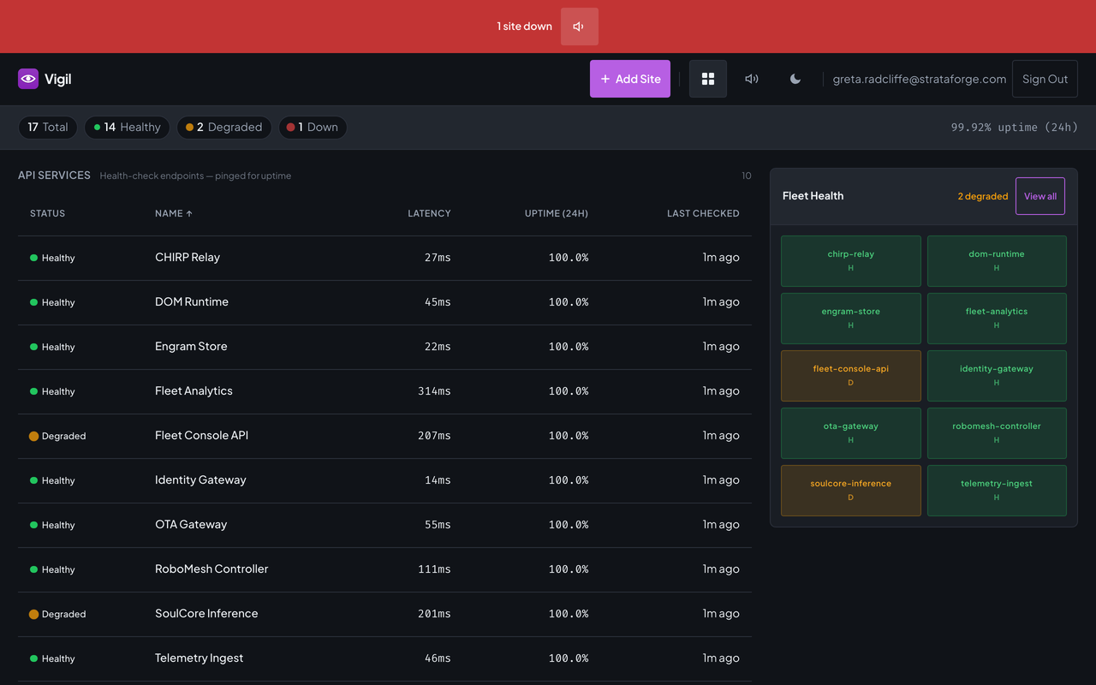Click the 99.92% uptime (24h) readout
The height and width of the screenshot is (685, 1096).
(1015, 128)
